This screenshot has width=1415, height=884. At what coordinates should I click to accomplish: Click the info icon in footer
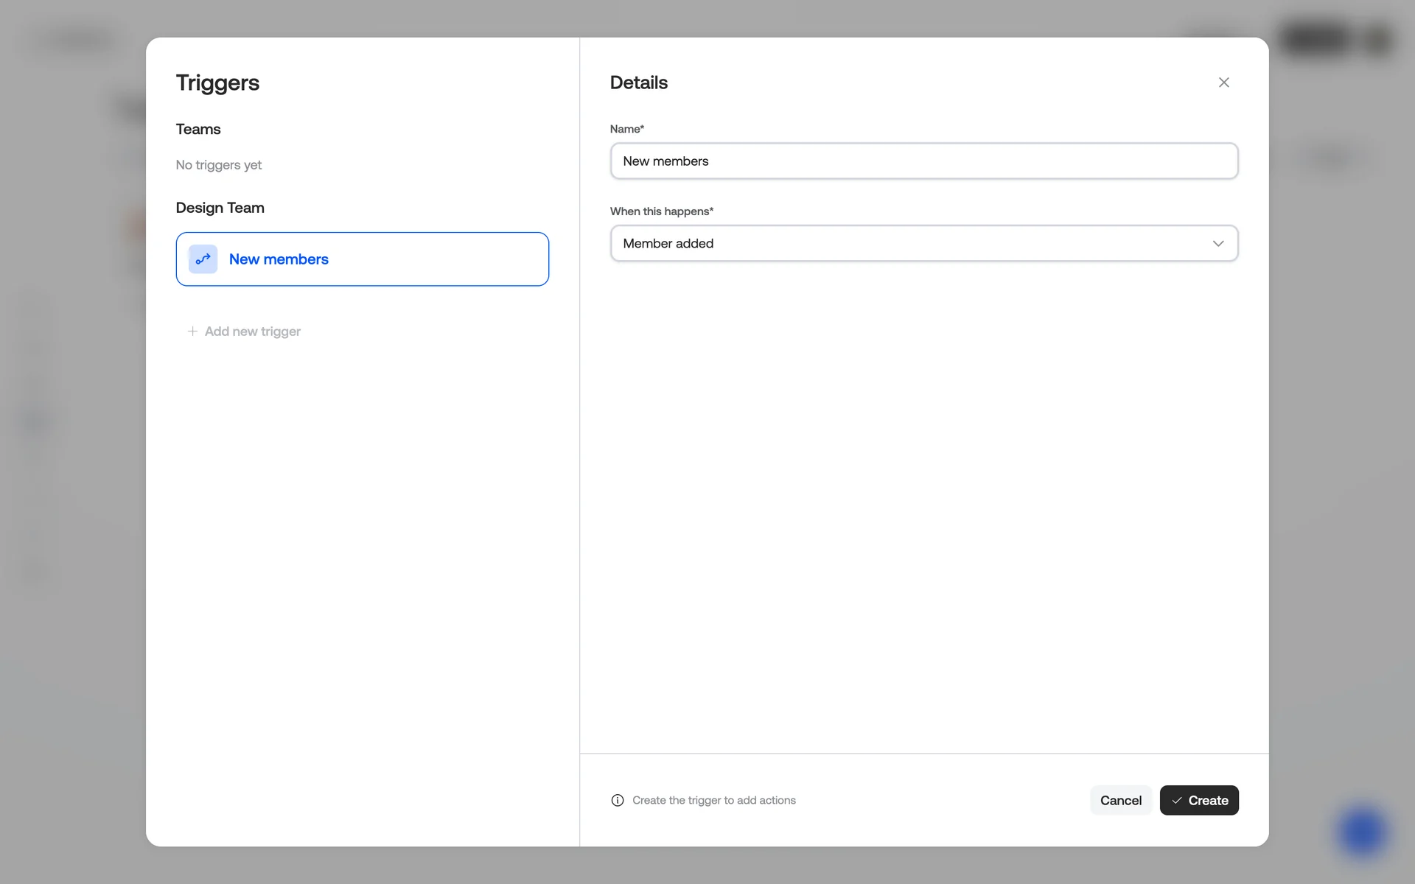click(x=618, y=801)
